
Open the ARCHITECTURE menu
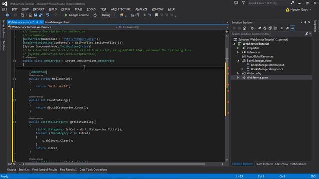tap(121, 9)
